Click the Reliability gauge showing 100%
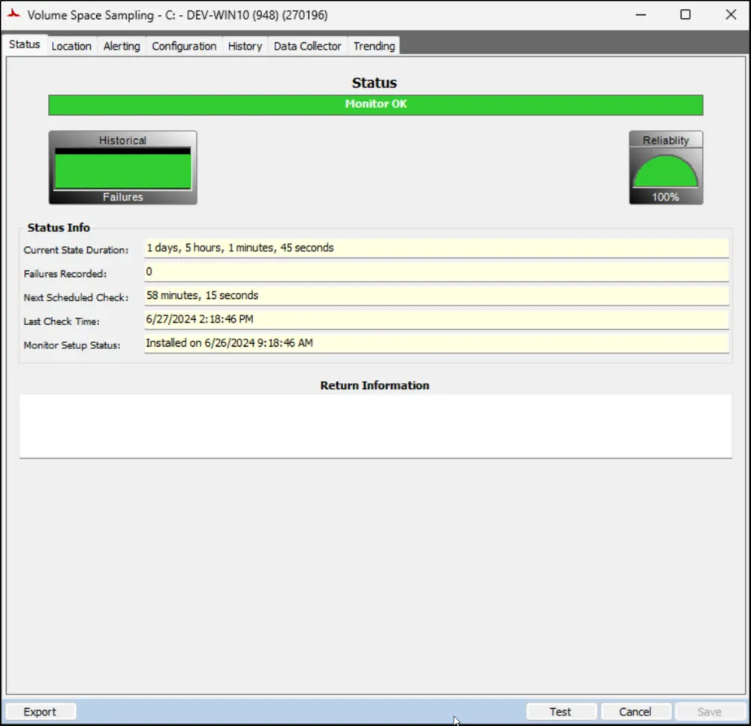The image size is (751, 726). click(665, 167)
